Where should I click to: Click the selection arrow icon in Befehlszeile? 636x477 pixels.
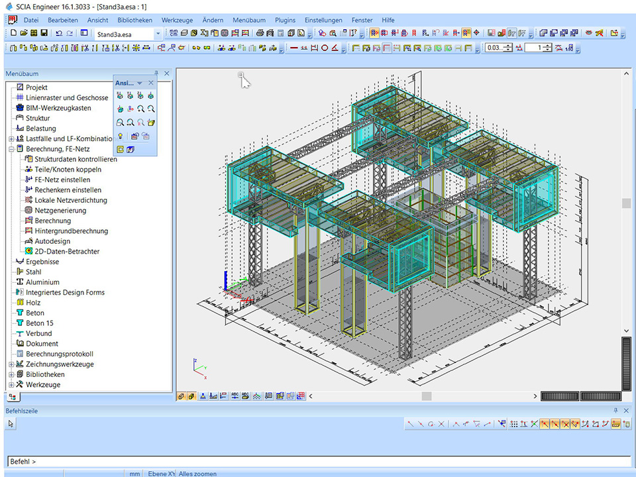click(x=11, y=424)
